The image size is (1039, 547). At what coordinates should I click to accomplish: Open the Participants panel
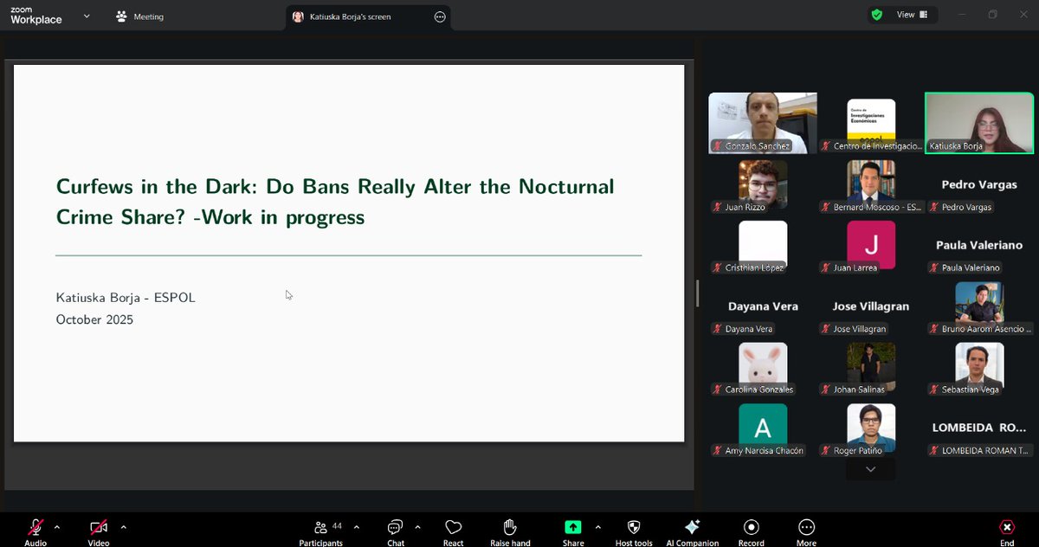coord(321,531)
